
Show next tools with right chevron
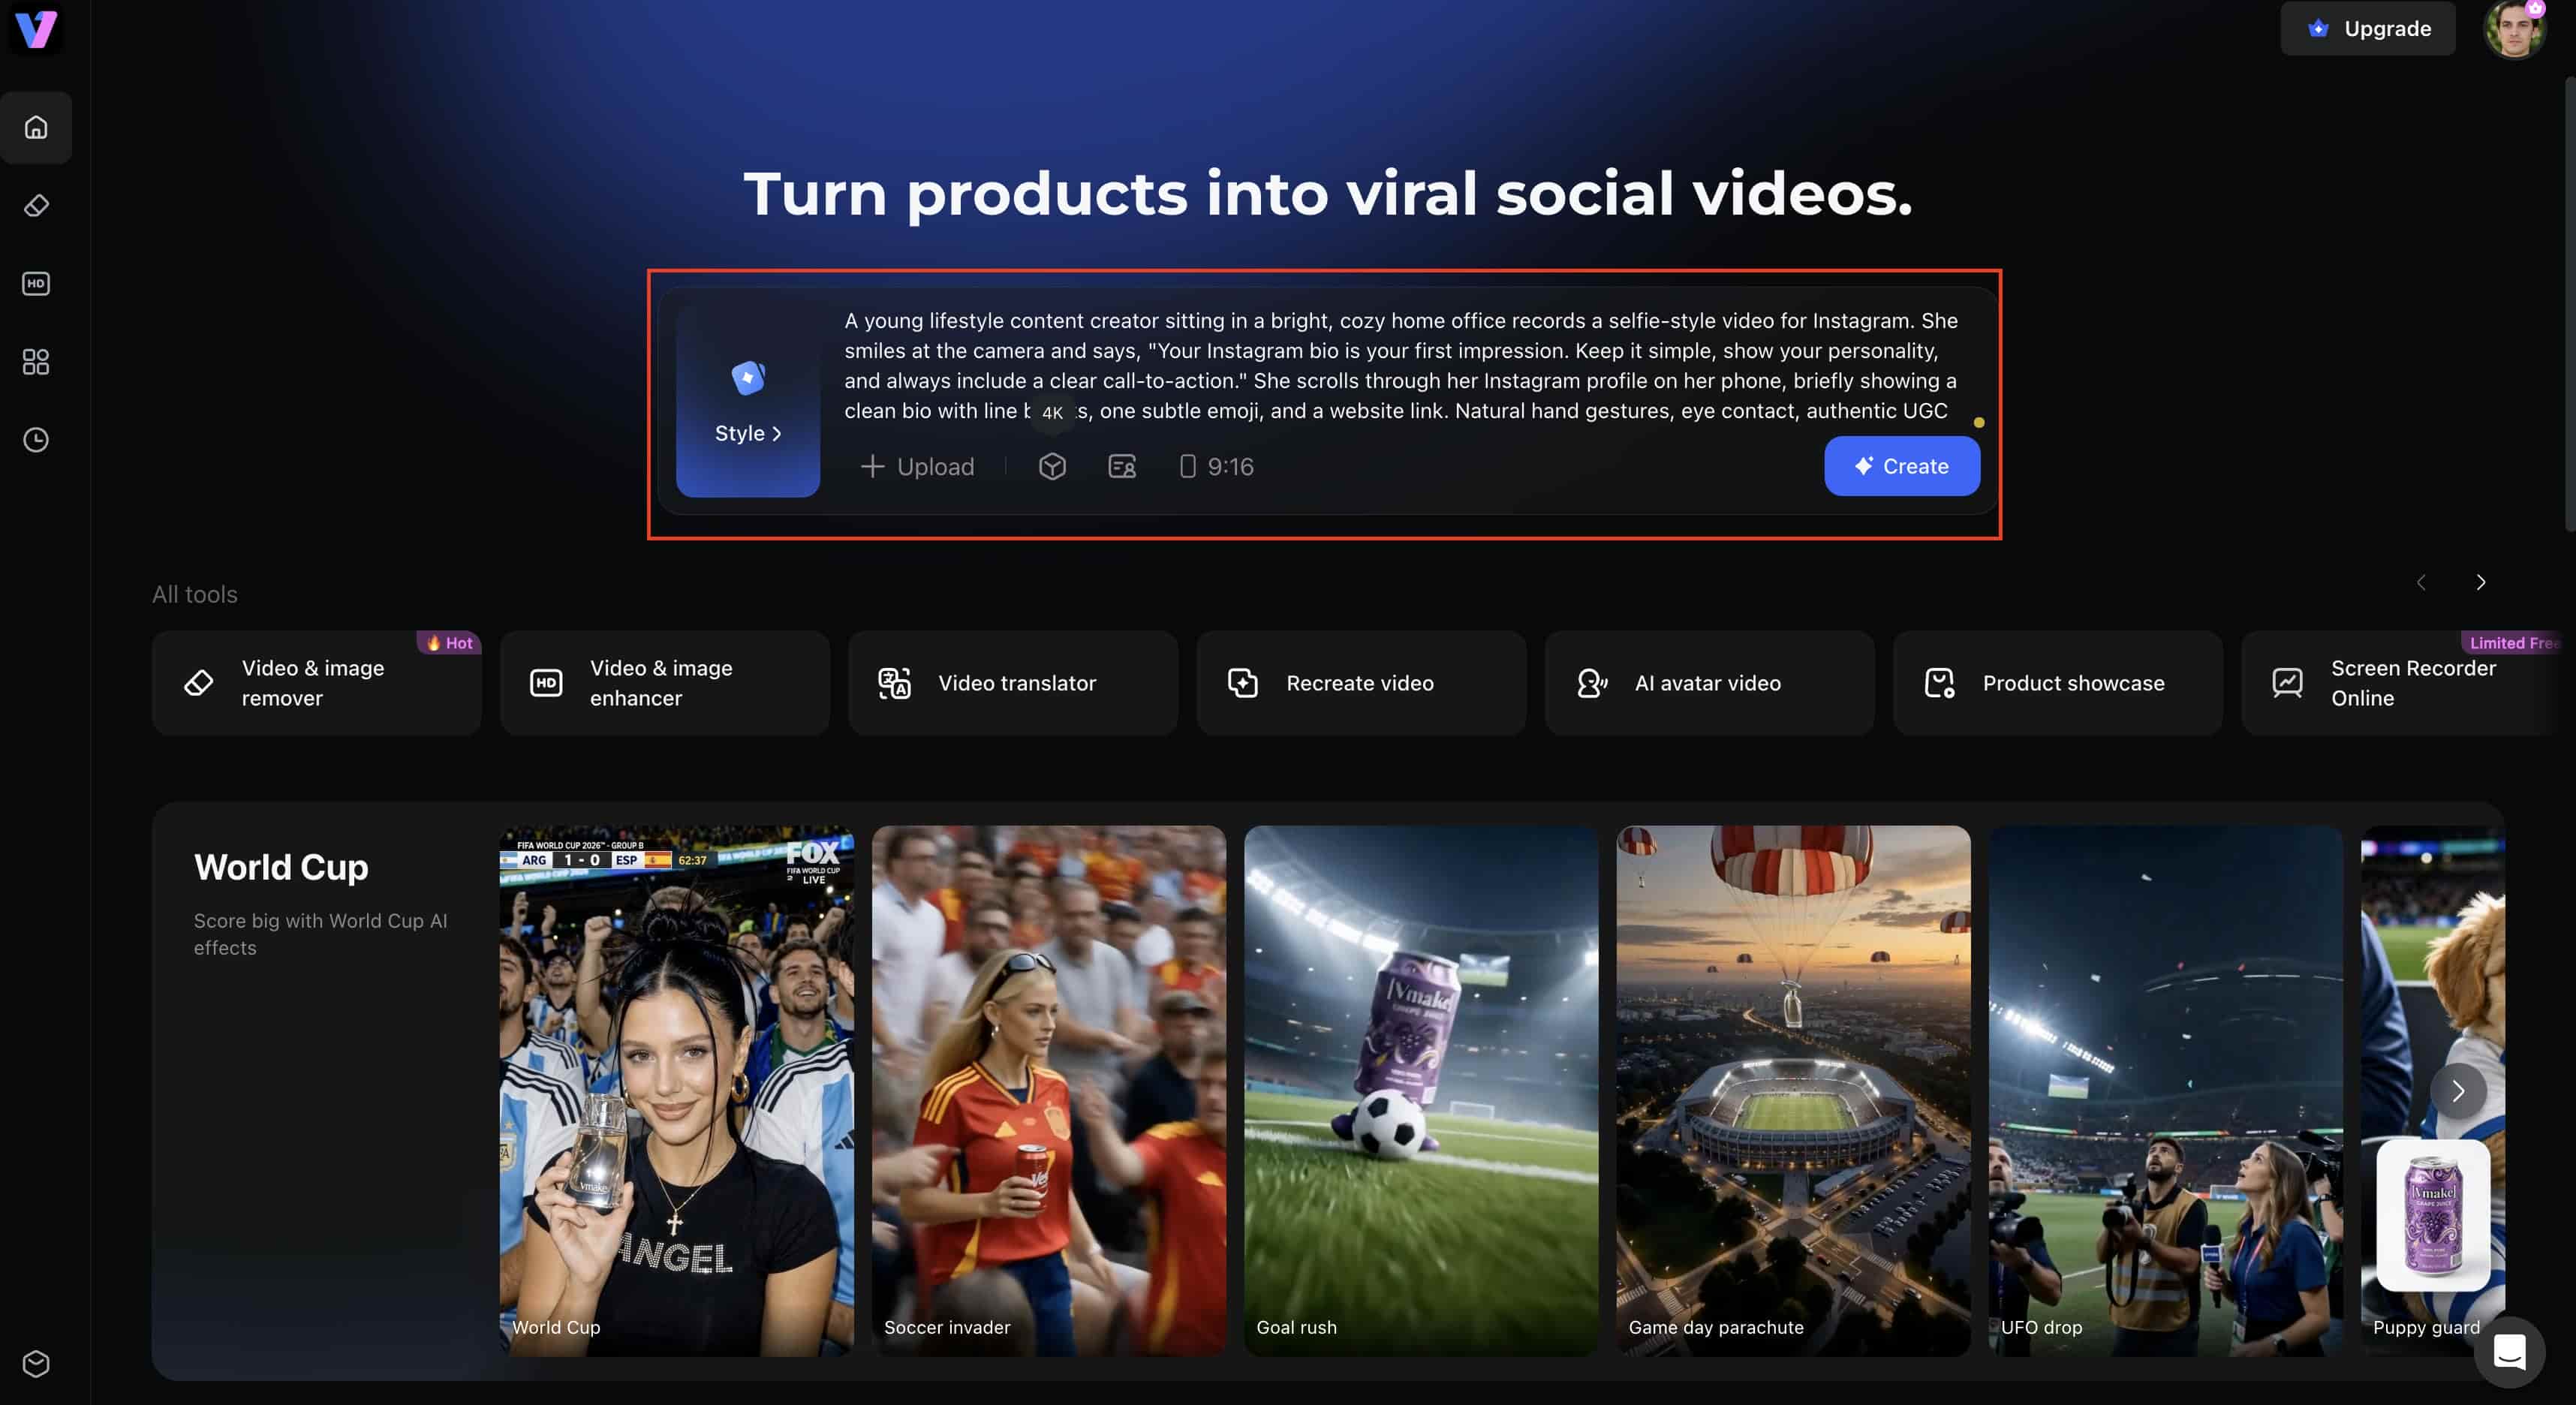point(2481,582)
